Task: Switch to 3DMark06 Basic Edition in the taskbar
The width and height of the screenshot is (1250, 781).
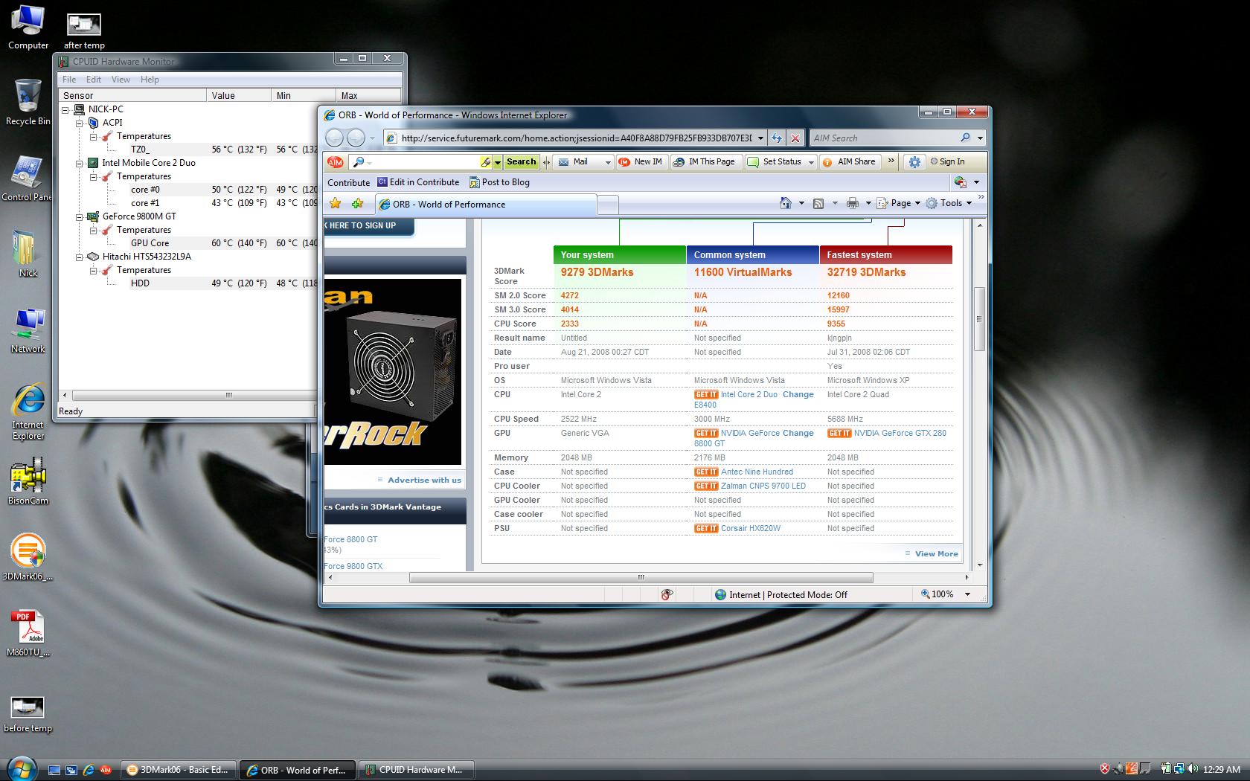Action: pyautogui.click(x=179, y=770)
